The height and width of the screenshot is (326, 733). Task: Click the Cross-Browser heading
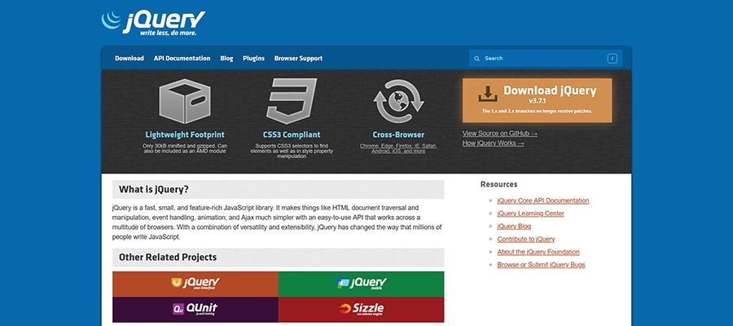coord(398,134)
